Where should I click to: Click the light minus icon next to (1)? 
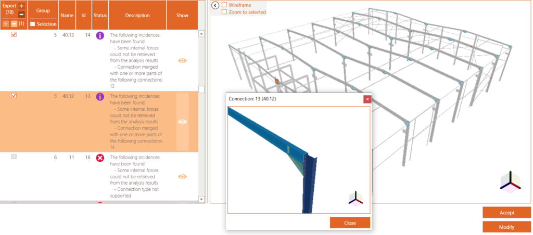pyautogui.click(x=14, y=24)
